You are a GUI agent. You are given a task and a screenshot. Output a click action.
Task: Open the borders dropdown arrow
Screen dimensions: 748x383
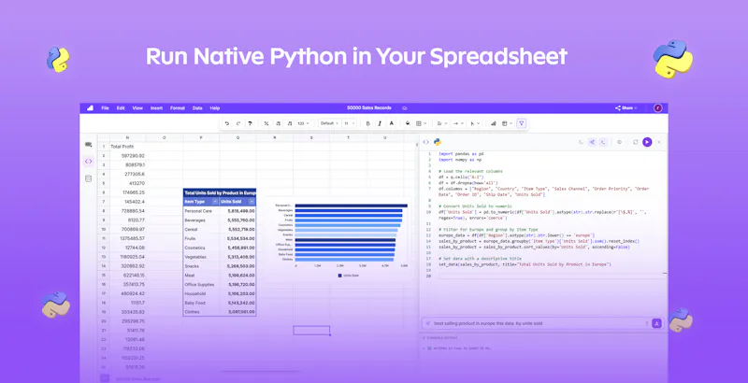(x=425, y=123)
